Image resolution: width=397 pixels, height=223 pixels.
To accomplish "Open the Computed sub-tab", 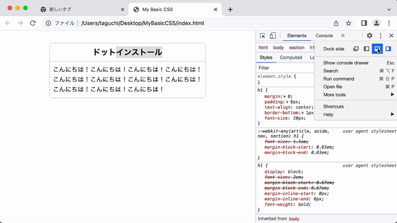I will [x=291, y=58].
